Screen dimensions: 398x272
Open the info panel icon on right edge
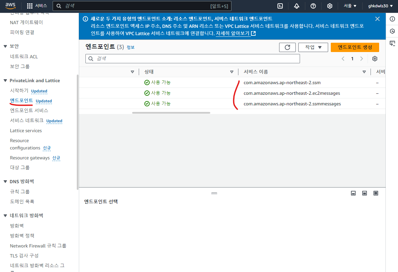pos(392,19)
